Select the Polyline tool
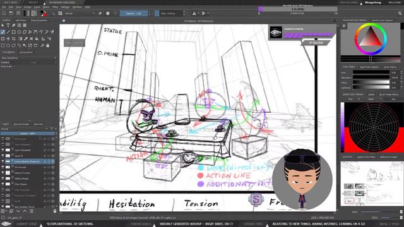404x227 pixels. tap(30, 32)
